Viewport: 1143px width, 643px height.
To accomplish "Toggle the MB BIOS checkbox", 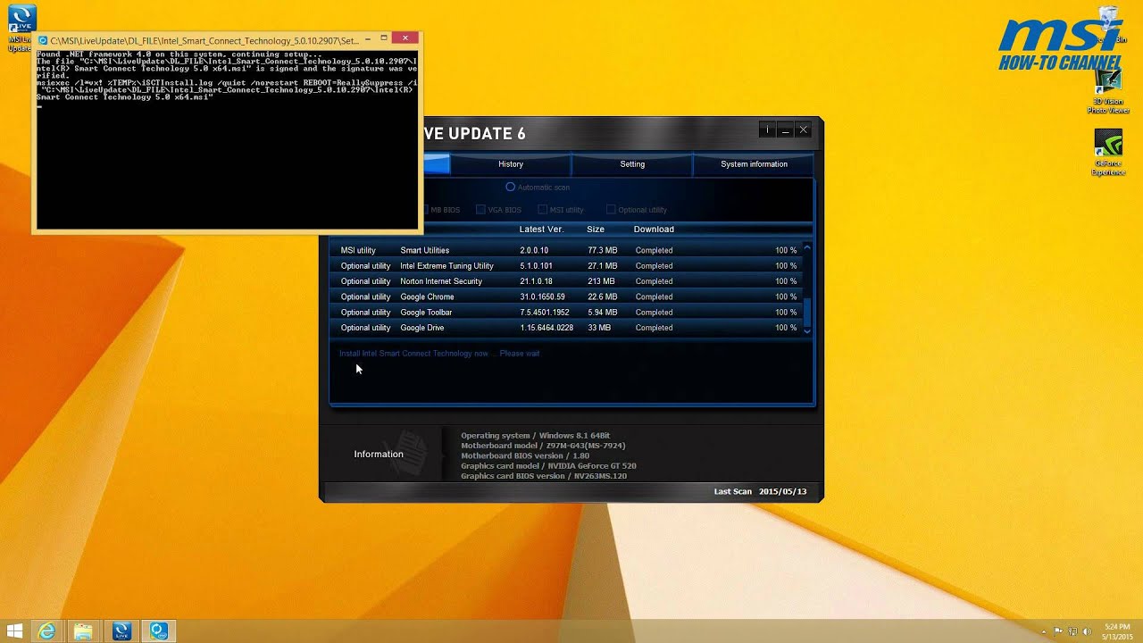I will coord(425,210).
